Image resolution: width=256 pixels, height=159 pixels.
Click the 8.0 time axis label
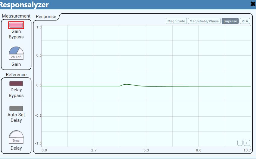(x=198, y=150)
